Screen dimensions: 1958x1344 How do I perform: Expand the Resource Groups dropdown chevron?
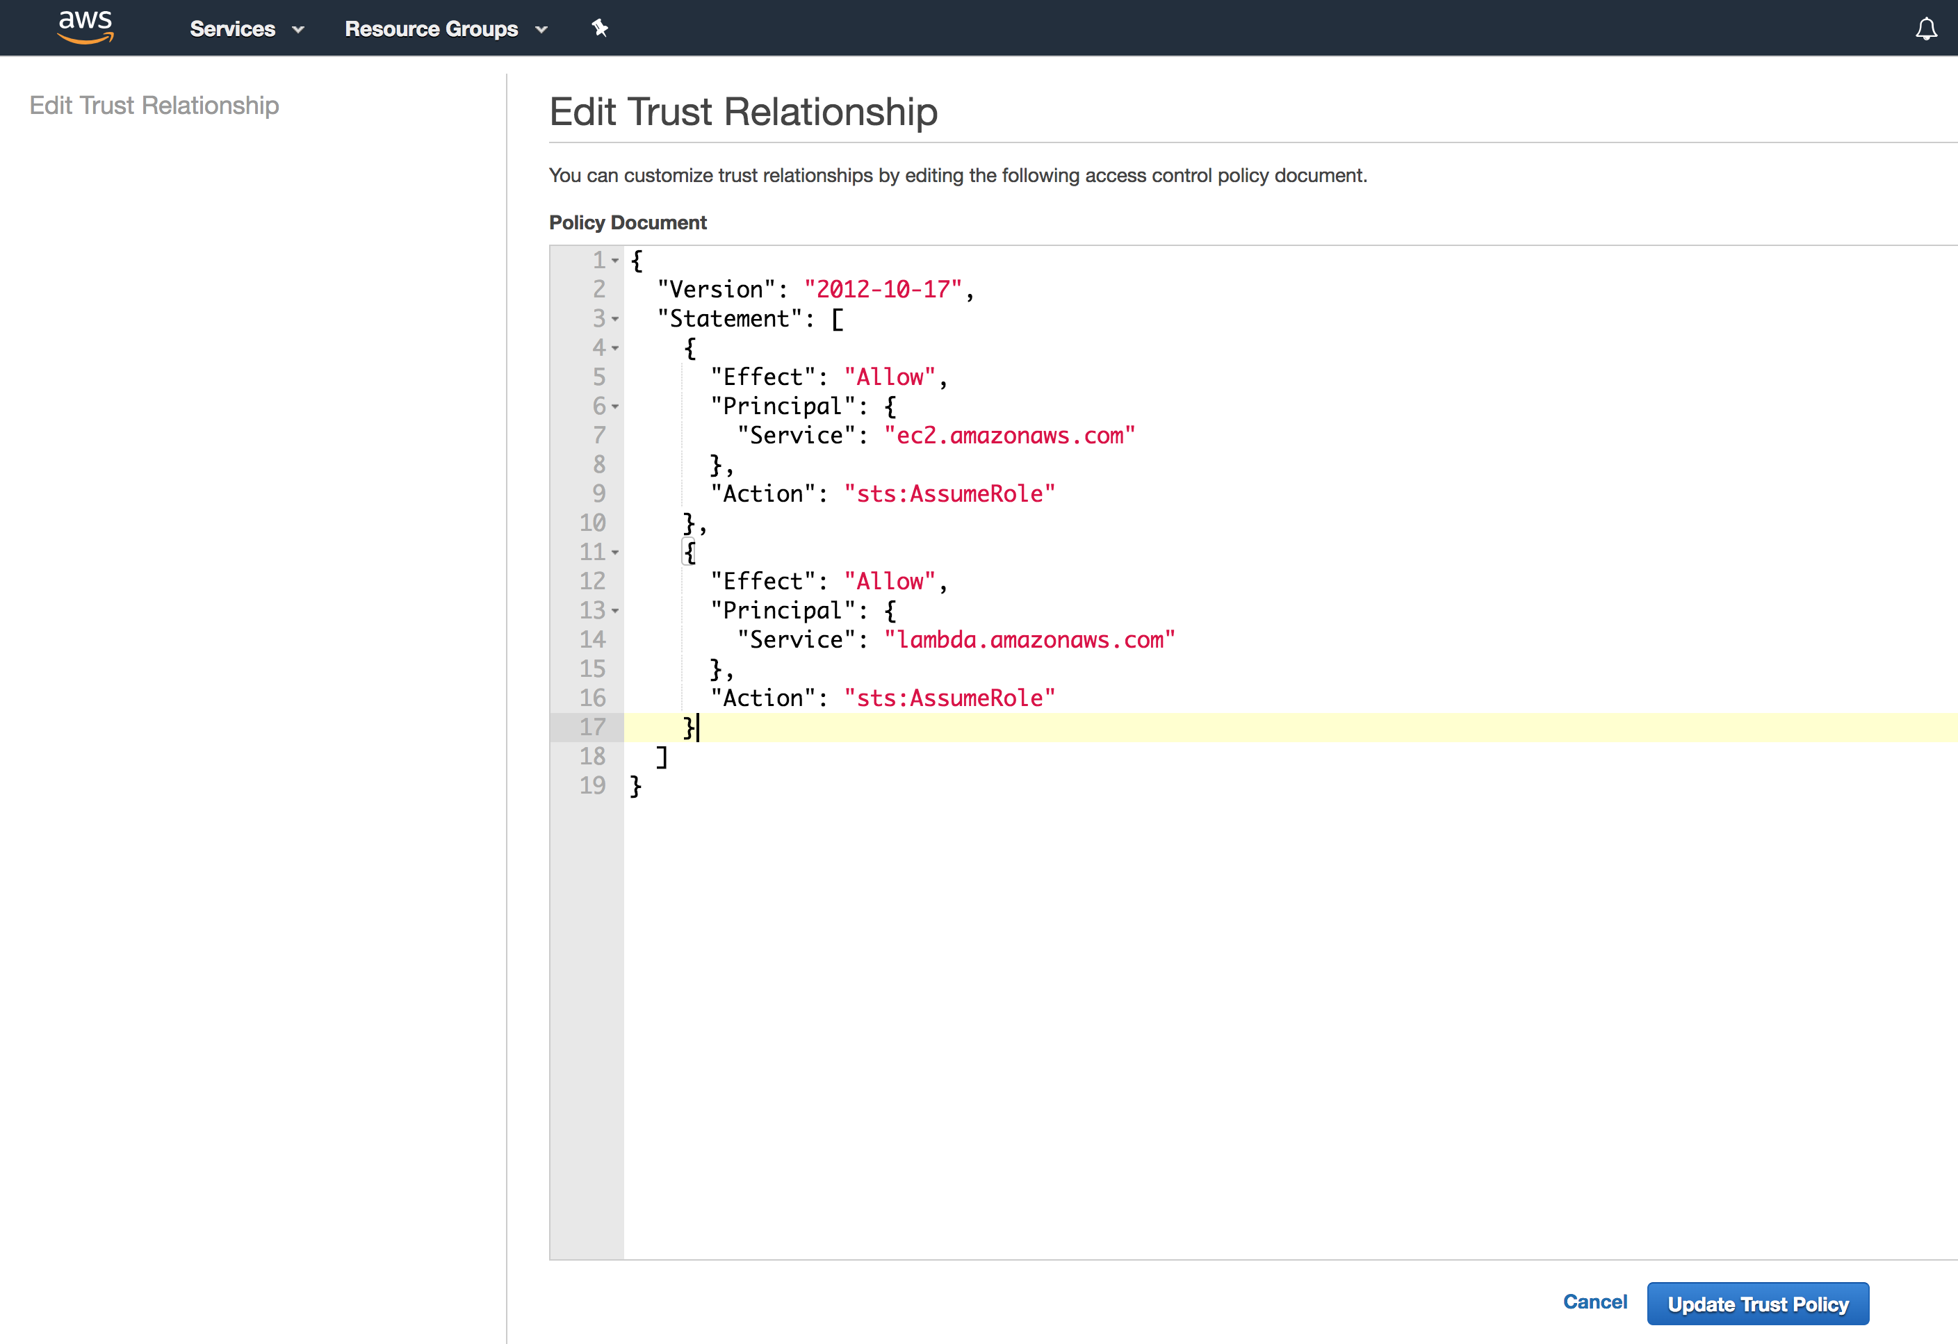click(541, 29)
